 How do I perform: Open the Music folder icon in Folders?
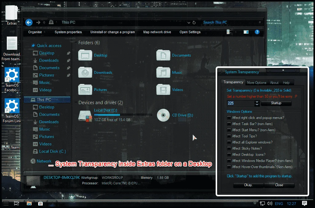tap(163, 73)
